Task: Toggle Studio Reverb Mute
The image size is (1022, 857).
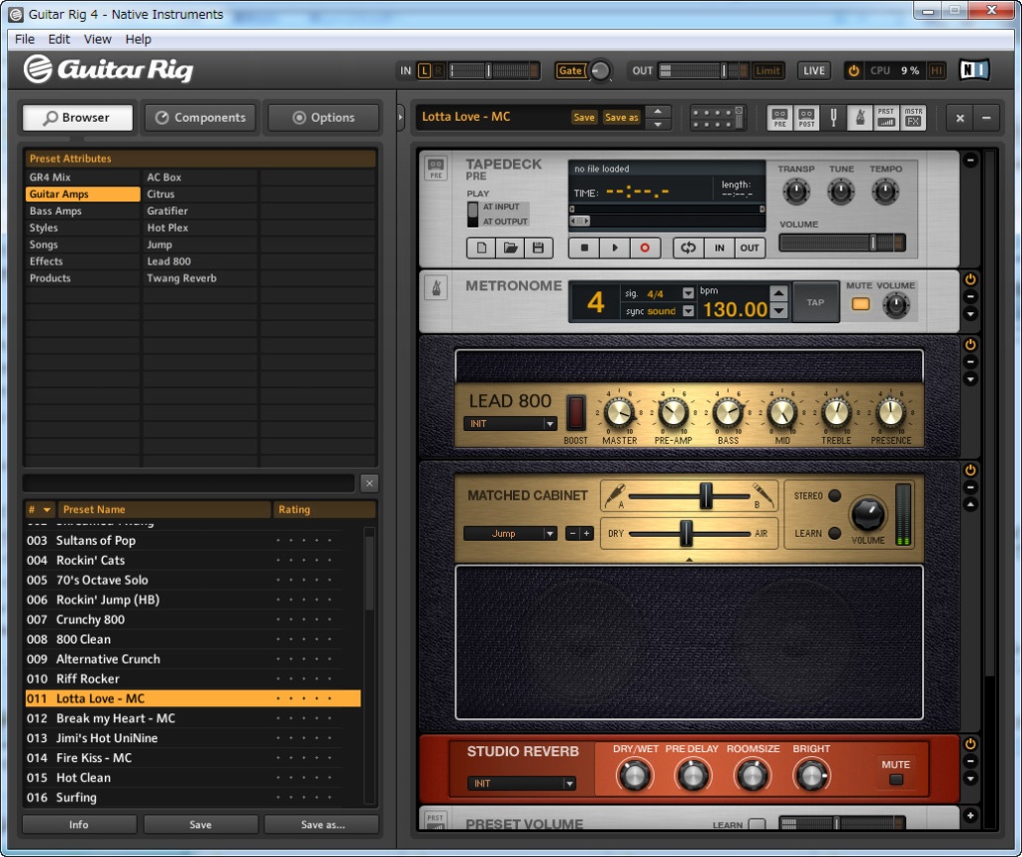Action: [x=896, y=779]
